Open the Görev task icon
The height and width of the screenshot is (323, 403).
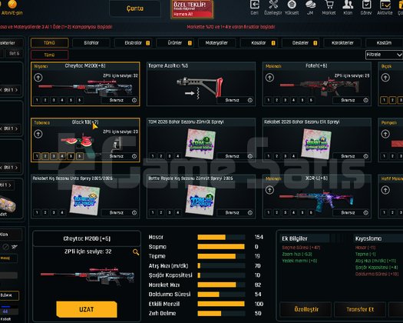click(x=366, y=5)
